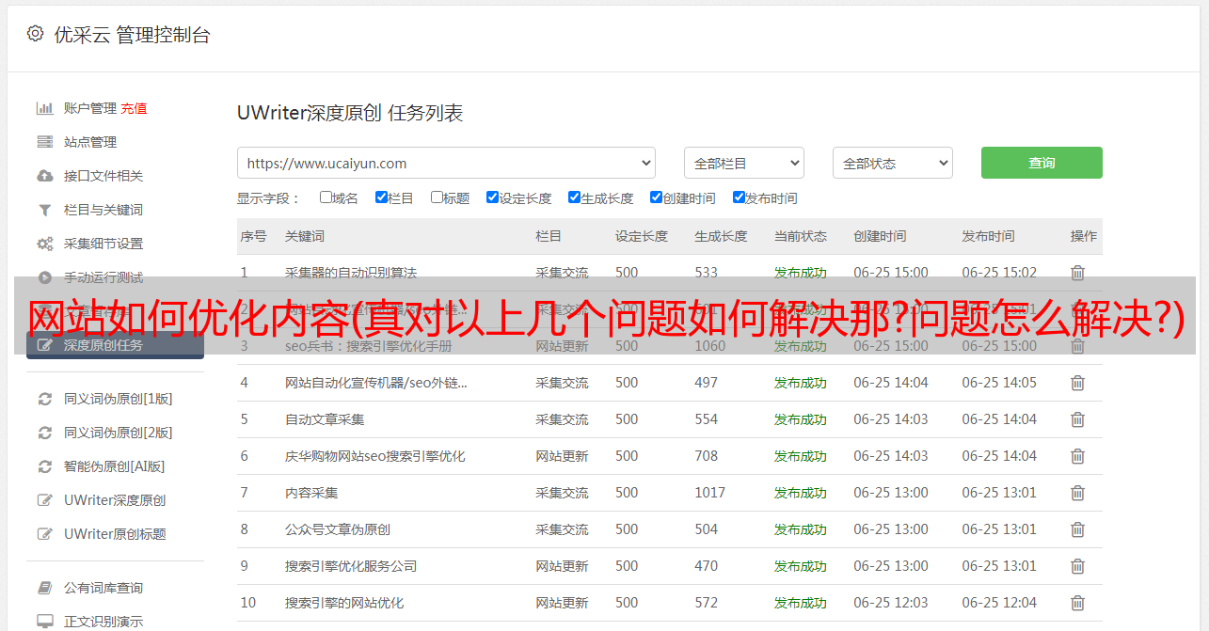The width and height of the screenshot is (1209, 631).
Task: Delete row 4 using trash icon
Action: coord(1077,383)
